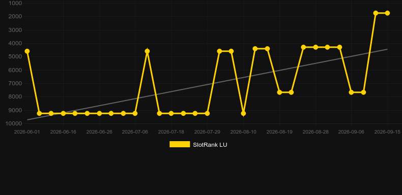Click the 2026-07-29 date label
The height and width of the screenshot is (195, 402).
point(207,132)
